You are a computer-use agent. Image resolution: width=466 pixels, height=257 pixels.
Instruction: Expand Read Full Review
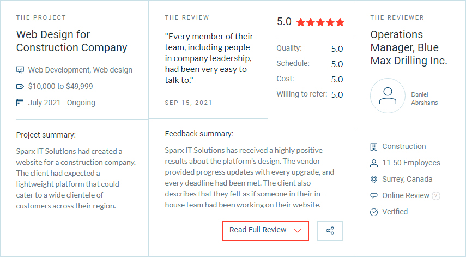point(265,230)
